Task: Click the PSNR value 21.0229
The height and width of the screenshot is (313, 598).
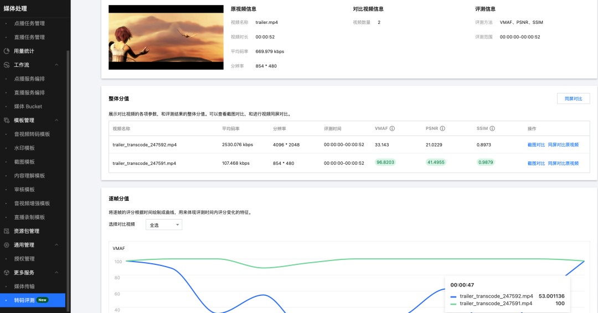Action: 434,145
